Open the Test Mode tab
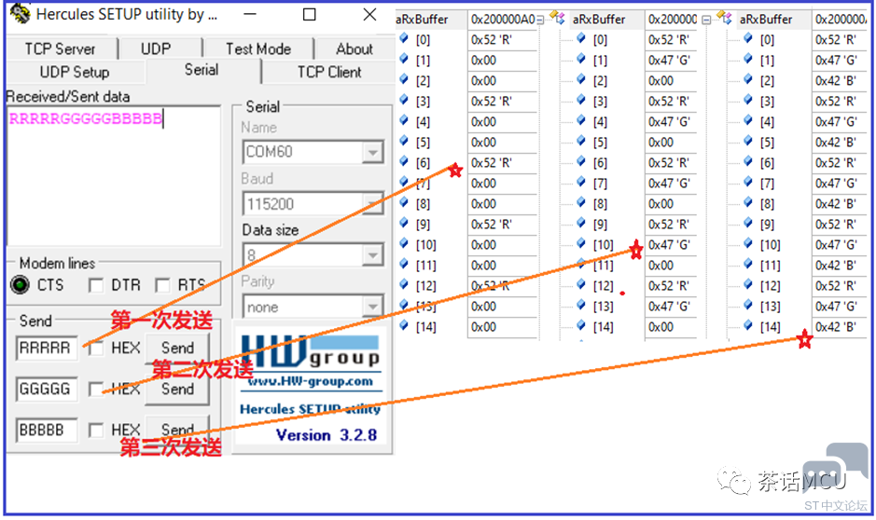Viewport: 876px width, 520px height. [258, 49]
